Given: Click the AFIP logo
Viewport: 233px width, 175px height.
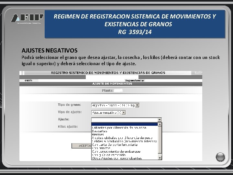Looking at the screenshot, I should coord(27,18).
